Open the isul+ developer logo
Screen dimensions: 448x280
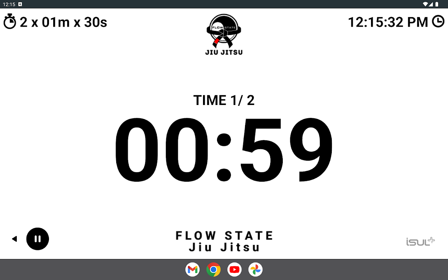420,241
